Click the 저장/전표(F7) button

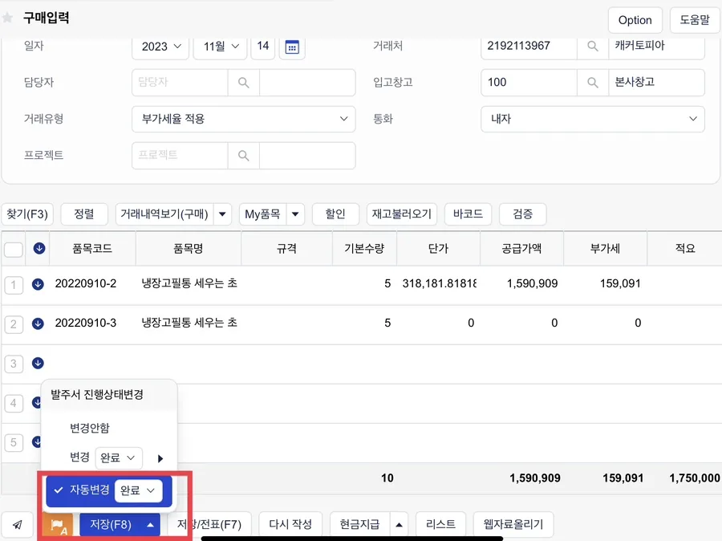pyautogui.click(x=209, y=524)
